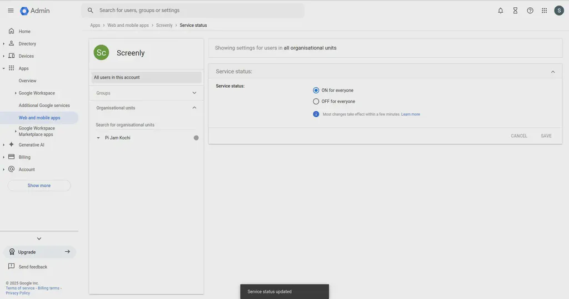Click the Directory person icon
569x299 pixels.
tap(11, 43)
